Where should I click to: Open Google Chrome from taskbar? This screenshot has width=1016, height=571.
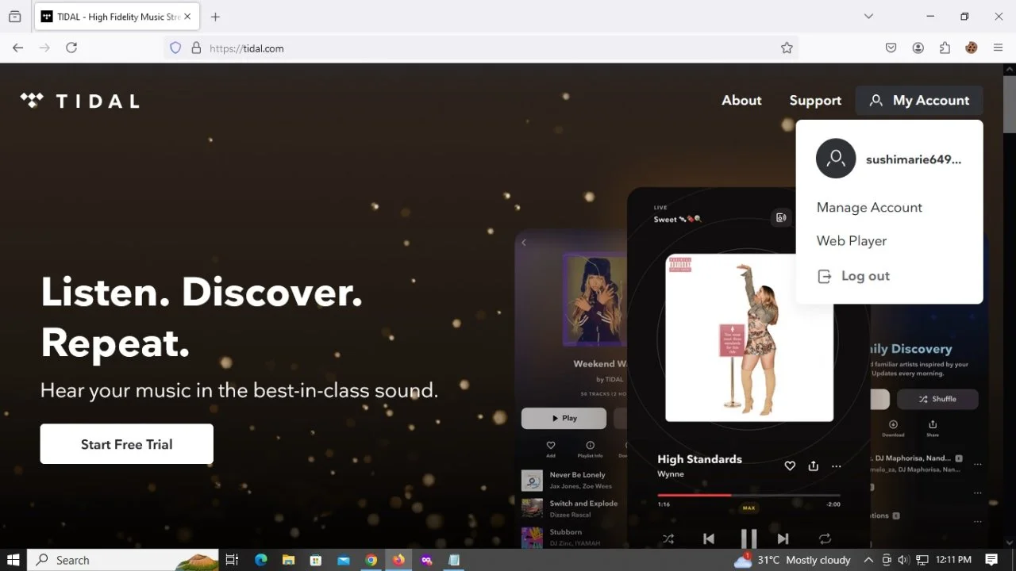coord(371,559)
